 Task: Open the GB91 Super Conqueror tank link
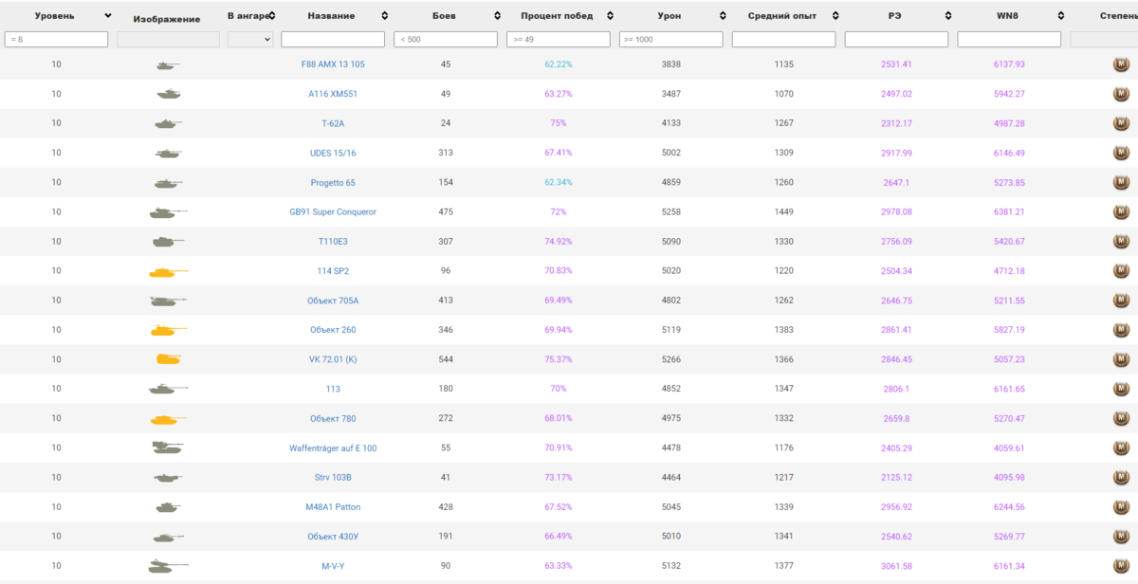click(x=333, y=211)
